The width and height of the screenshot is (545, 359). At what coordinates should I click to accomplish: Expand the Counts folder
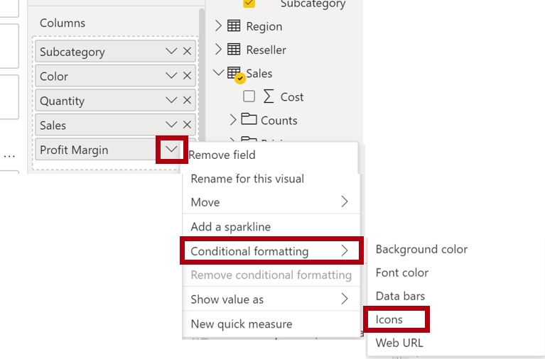coord(233,120)
